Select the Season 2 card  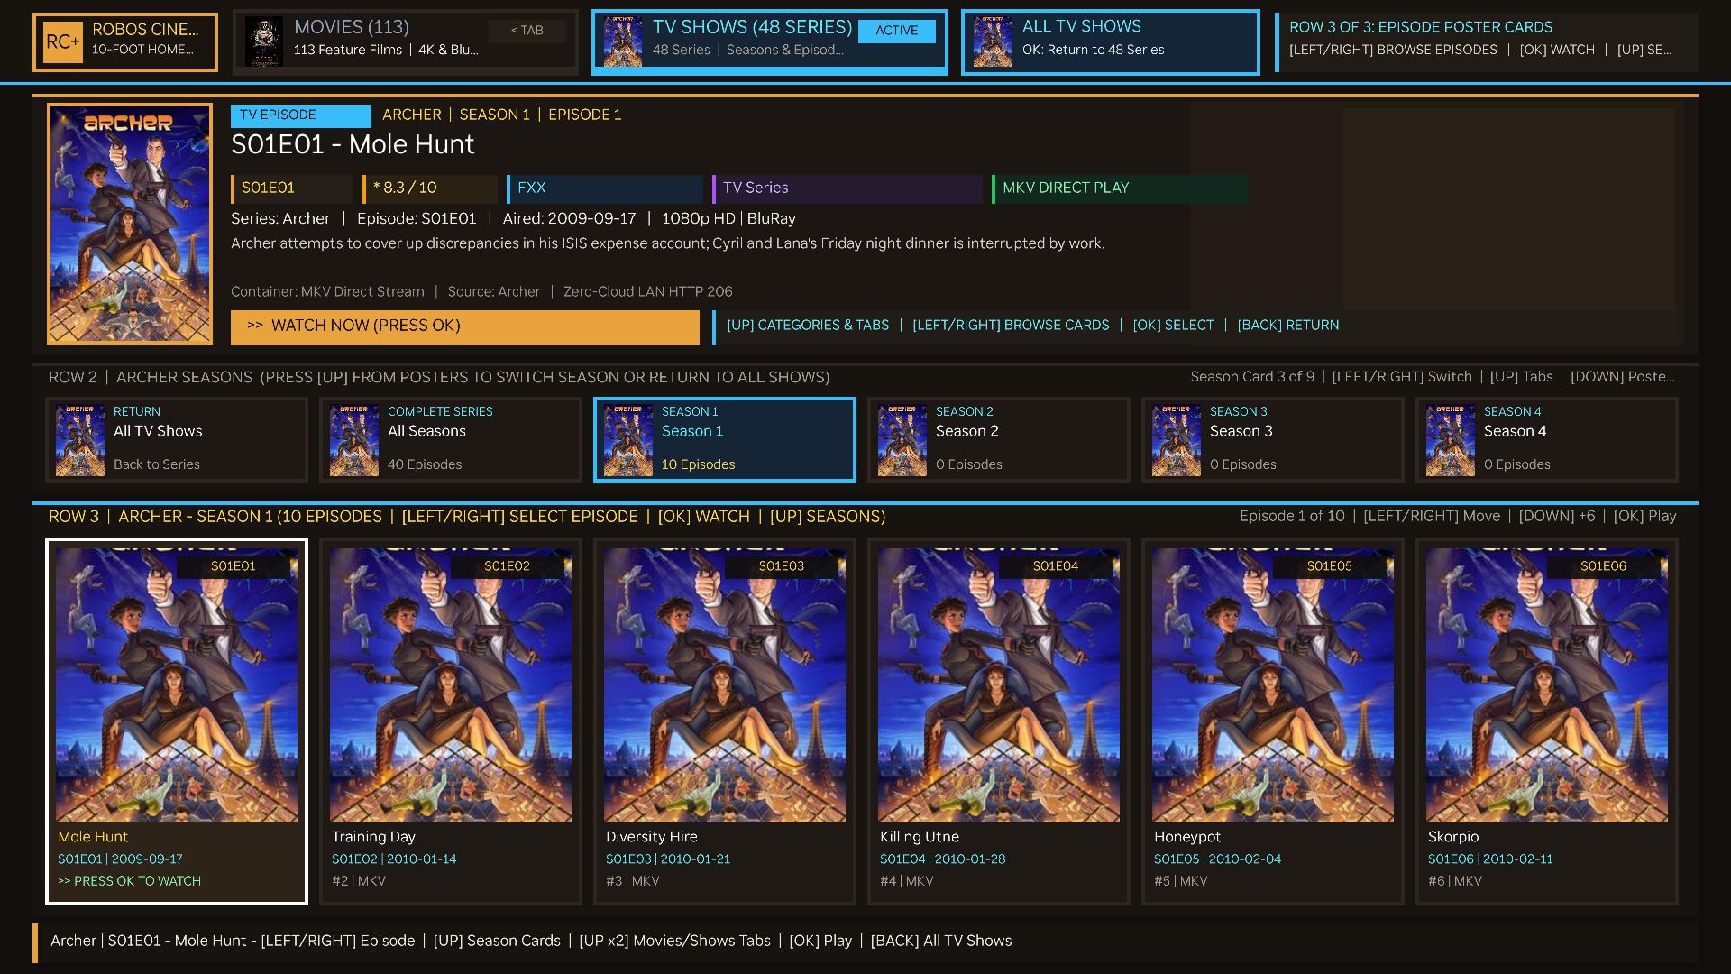[x=999, y=440]
